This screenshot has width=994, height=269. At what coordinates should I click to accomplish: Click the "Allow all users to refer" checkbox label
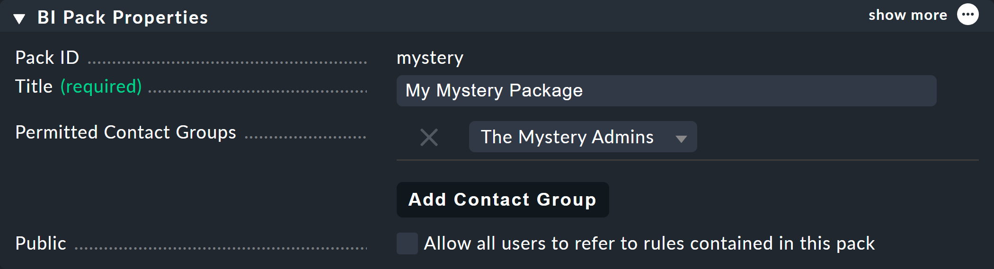pyautogui.click(x=649, y=243)
